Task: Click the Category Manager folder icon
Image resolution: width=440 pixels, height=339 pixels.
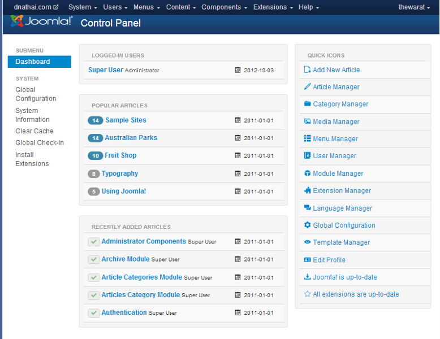Action: pyautogui.click(x=307, y=104)
